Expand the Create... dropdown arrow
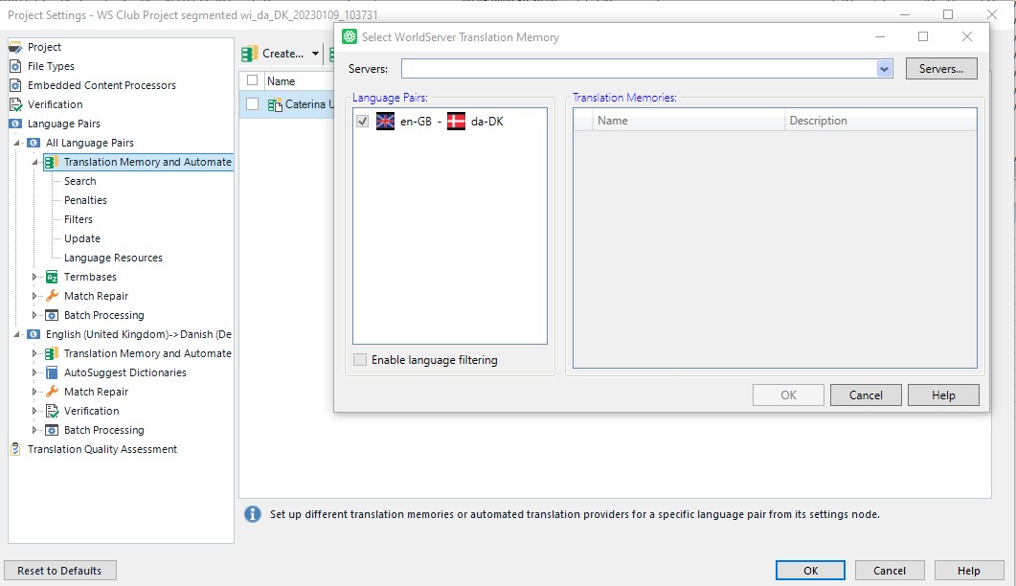This screenshot has width=1016, height=586. [x=316, y=54]
